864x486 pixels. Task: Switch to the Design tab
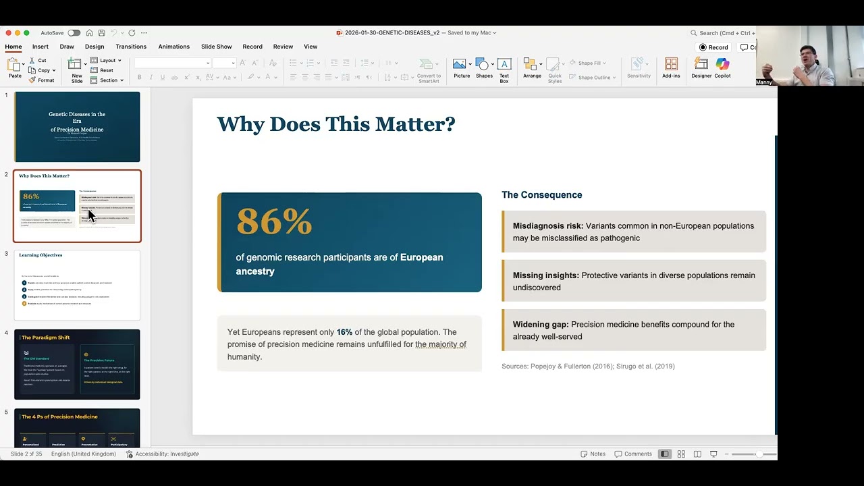coord(94,47)
